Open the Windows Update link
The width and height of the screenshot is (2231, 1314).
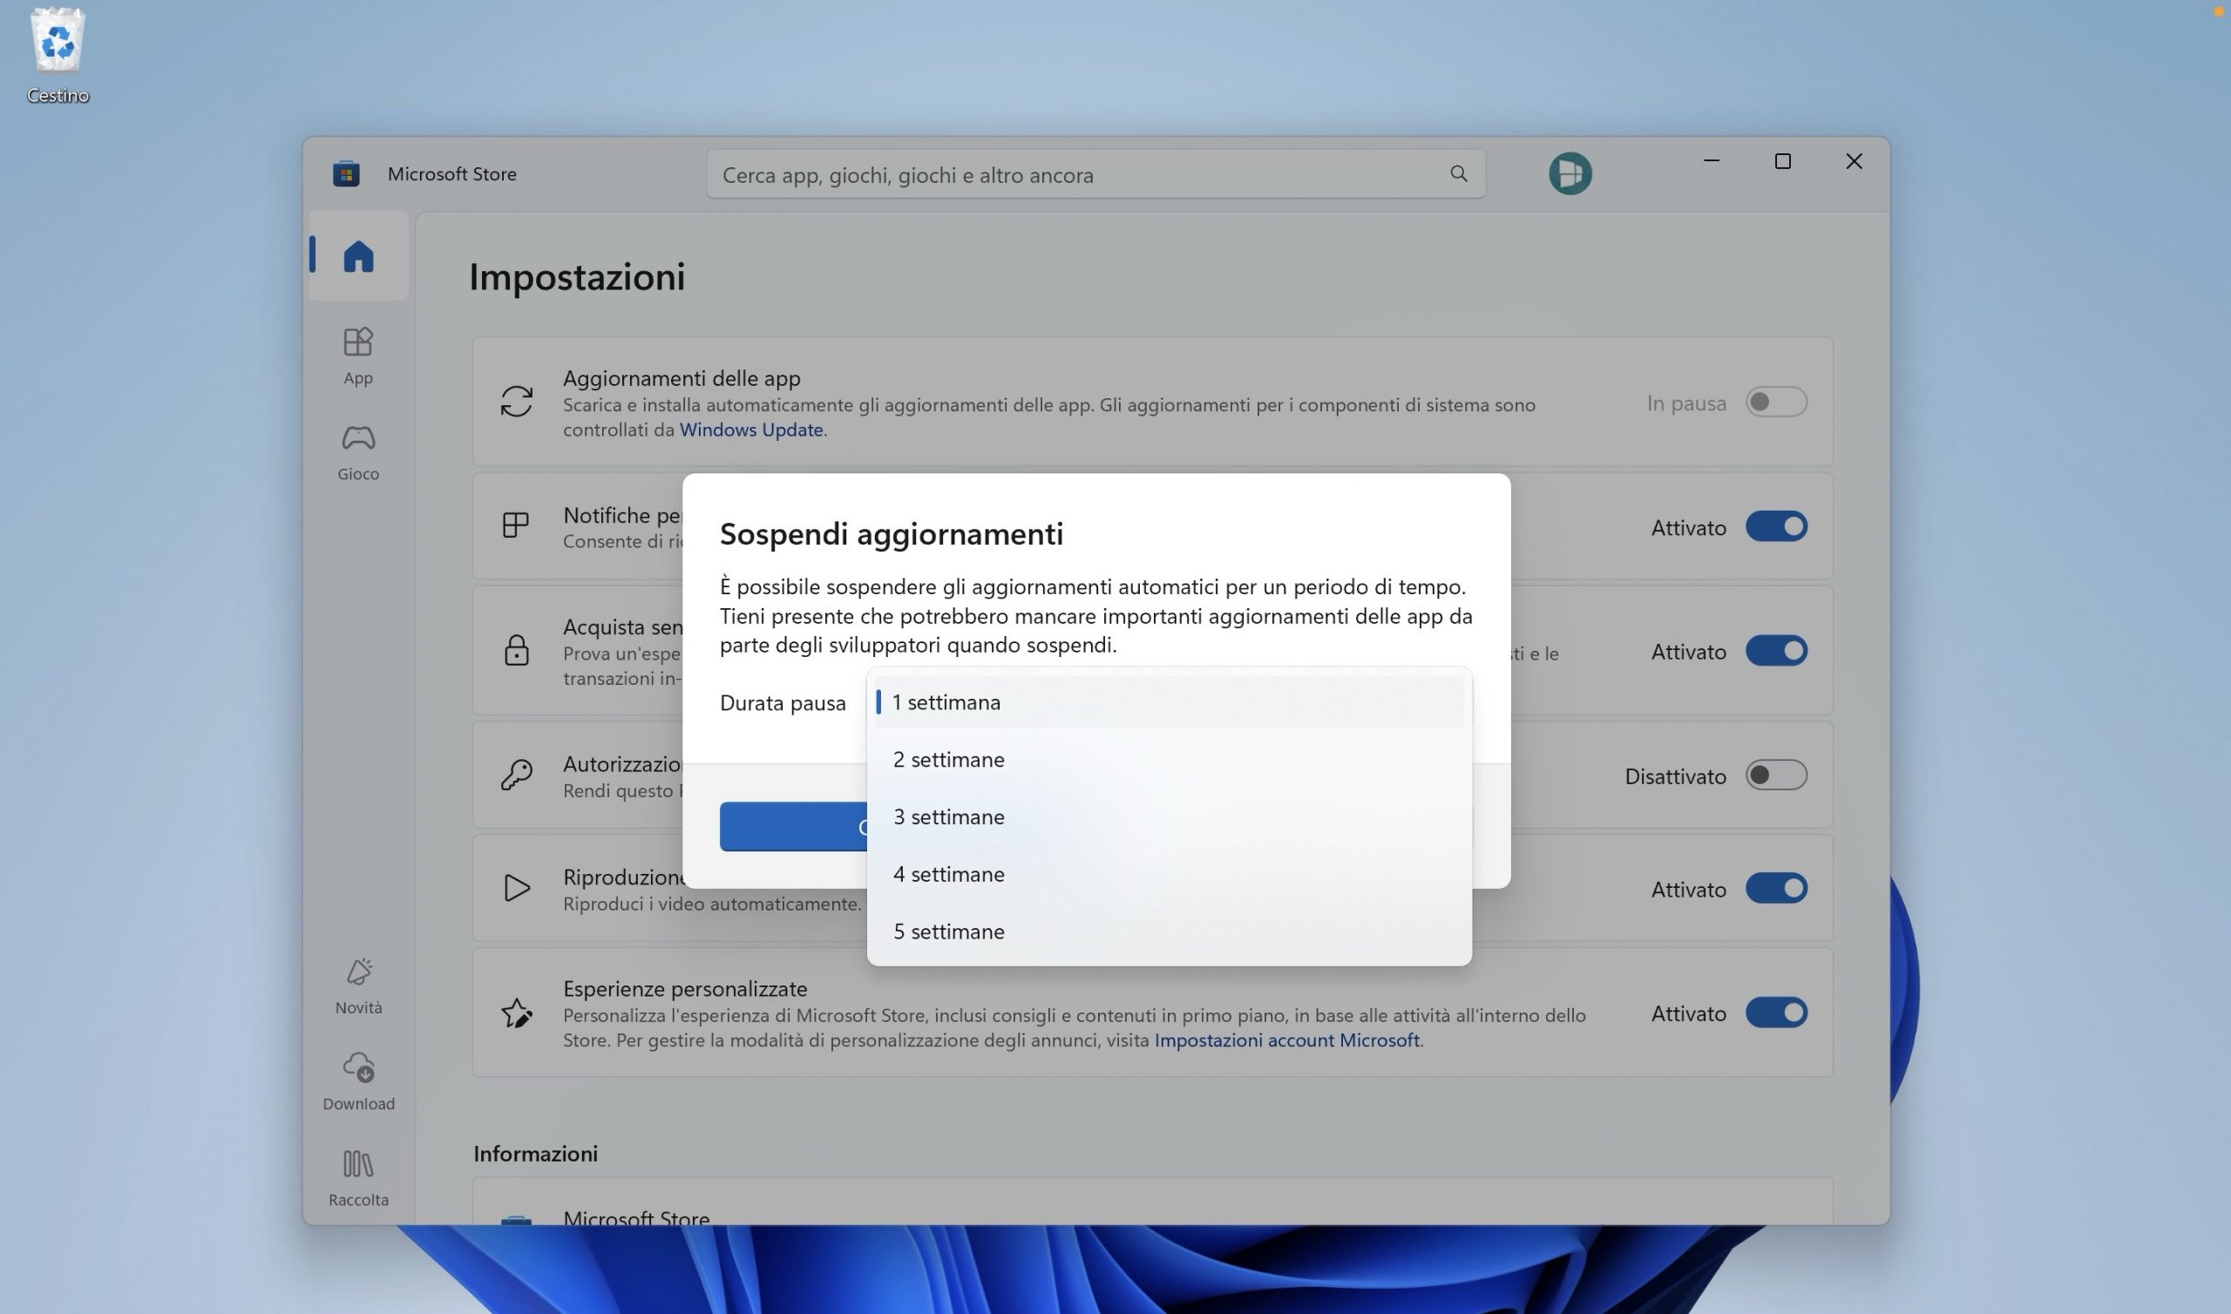(x=750, y=430)
